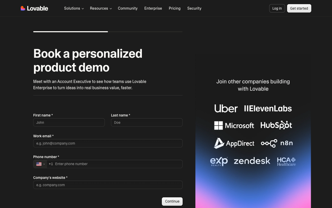Click "Join other companies building with Lovable" text
332x208 pixels.
tap(253, 85)
